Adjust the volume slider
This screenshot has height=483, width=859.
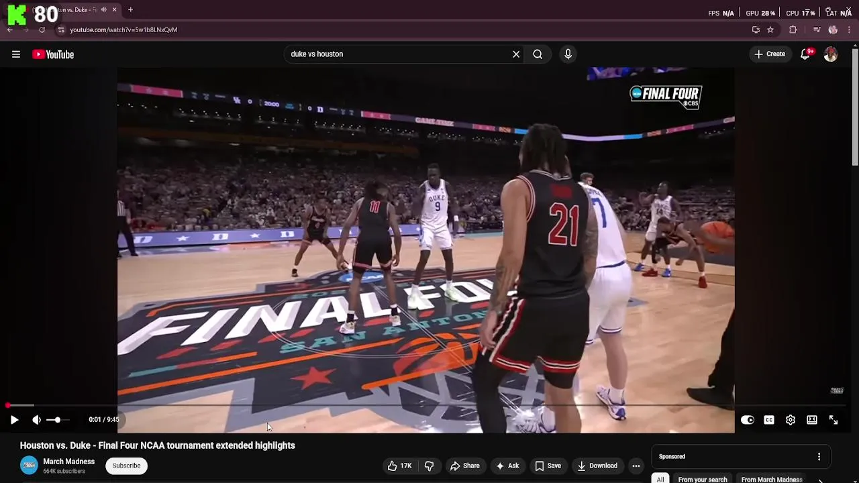[x=58, y=420]
